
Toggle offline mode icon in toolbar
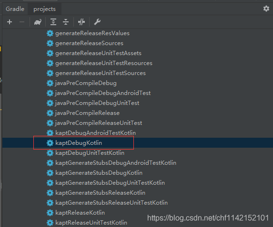(x=81, y=22)
